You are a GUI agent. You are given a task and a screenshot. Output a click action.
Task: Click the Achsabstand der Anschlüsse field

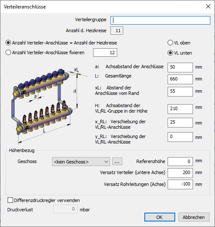tap(180, 67)
